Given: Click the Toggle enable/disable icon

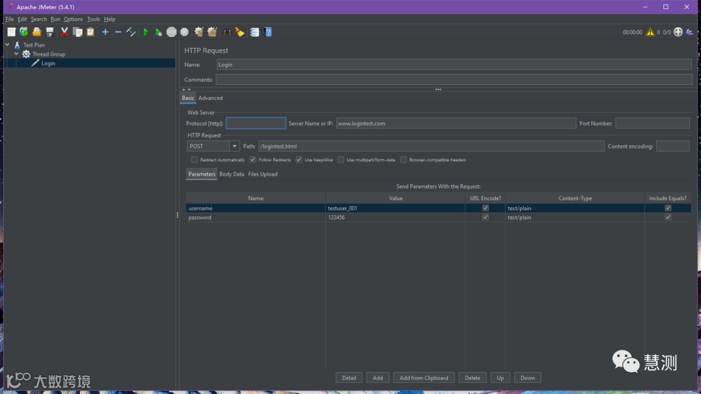Looking at the screenshot, I should coord(131,32).
